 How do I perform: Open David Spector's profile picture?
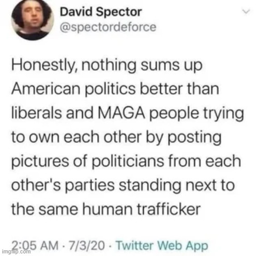point(33,20)
